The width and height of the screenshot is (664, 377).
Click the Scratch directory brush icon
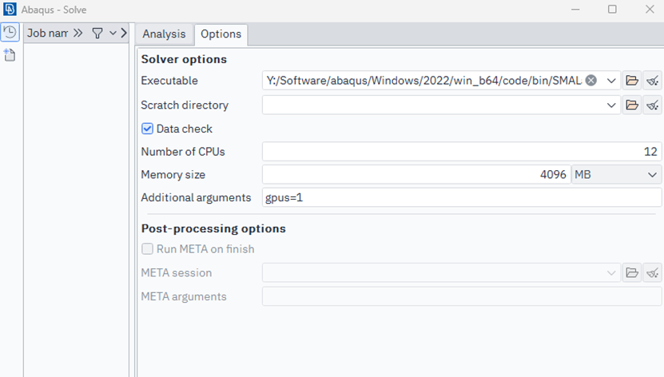point(653,105)
